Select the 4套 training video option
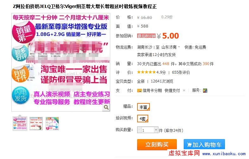Screen dimensions: 249x159 (x=143, y=119)
